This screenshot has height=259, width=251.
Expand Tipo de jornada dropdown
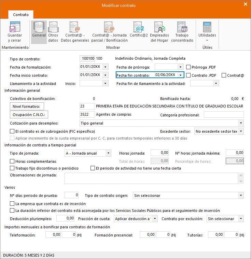[108, 153]
